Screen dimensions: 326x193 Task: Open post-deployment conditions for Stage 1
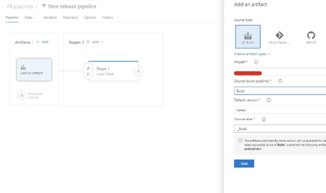click(x=138, y=71)
